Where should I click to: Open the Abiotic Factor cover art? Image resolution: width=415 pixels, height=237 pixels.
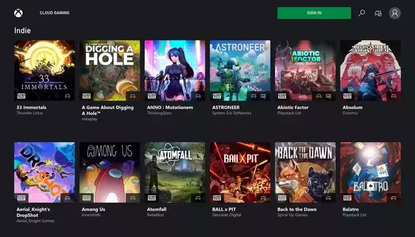click(x=305, y=71)
